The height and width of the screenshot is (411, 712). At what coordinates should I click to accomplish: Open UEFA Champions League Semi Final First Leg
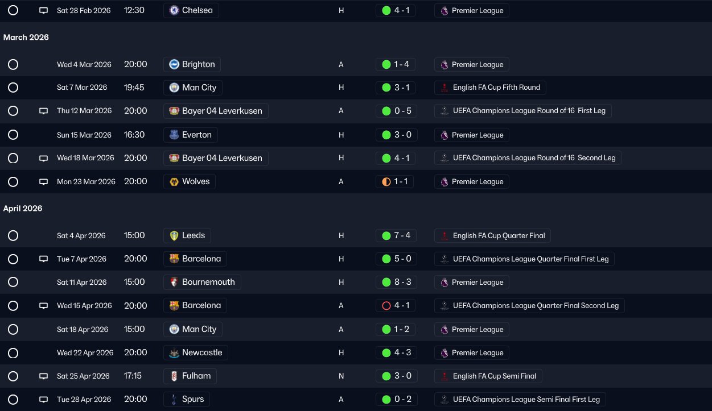pyautogui.click(x=520, y=399)
